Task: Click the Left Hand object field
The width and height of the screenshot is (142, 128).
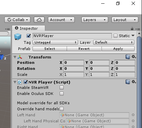Action: tap(94, 115)
